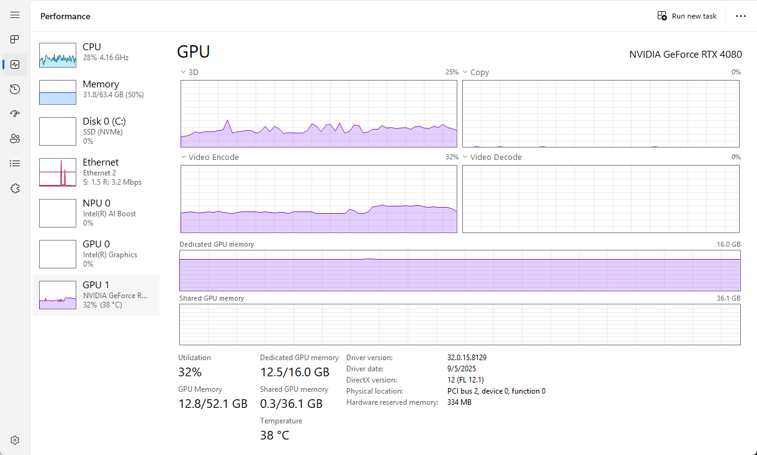Screen dimensions: 757x455
Task: Open the Startup apps icon
Action: point(15,114)
